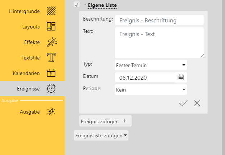Expand the Ereignisliste zufügen dropdown button
225x155 pixels.
point(101,136)
